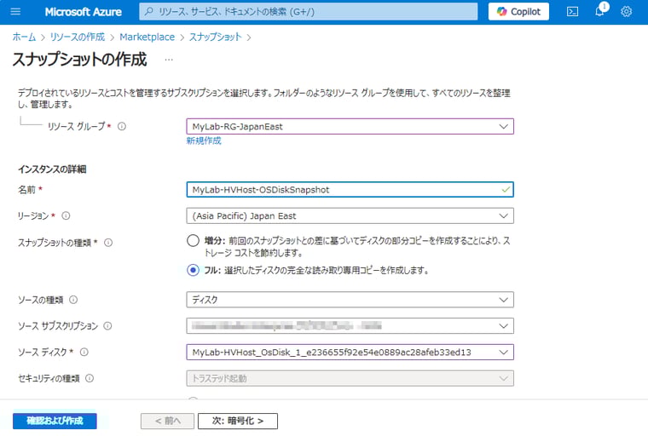Click 次: 暗号化 > button

click(238, 421)
